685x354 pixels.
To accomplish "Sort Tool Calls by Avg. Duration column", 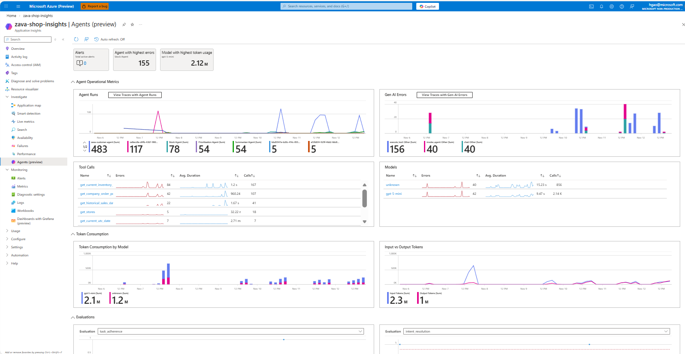I will point(236,175).
